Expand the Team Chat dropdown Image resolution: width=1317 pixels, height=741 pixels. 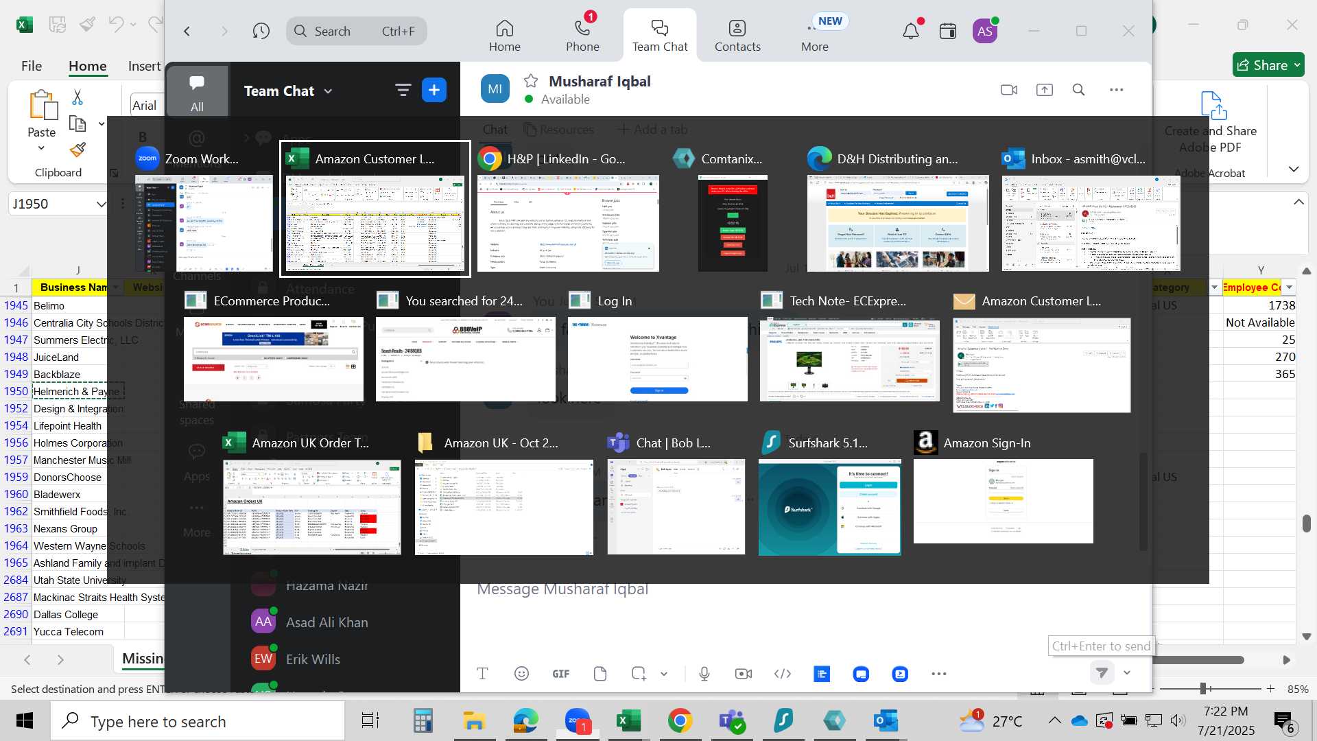(x=328, y=91)
